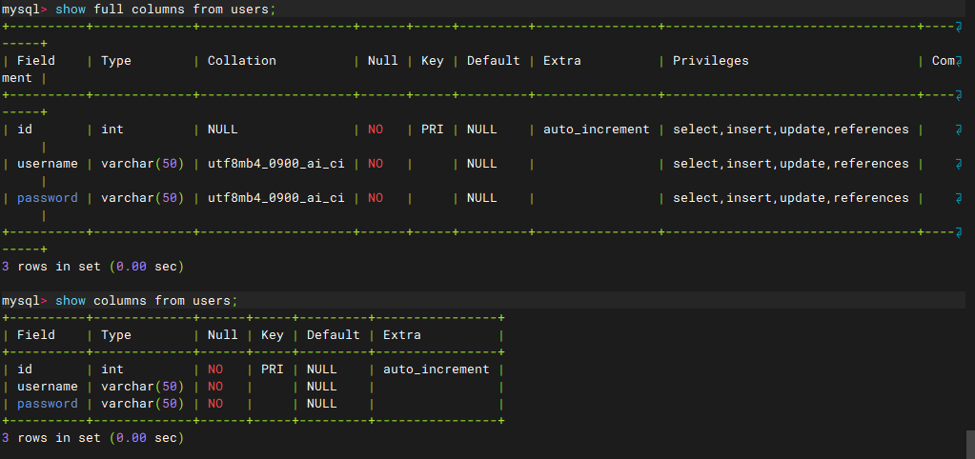975x459 pixels.
Task: Click the collation value in the password row
Action: (x=275, y=198)
